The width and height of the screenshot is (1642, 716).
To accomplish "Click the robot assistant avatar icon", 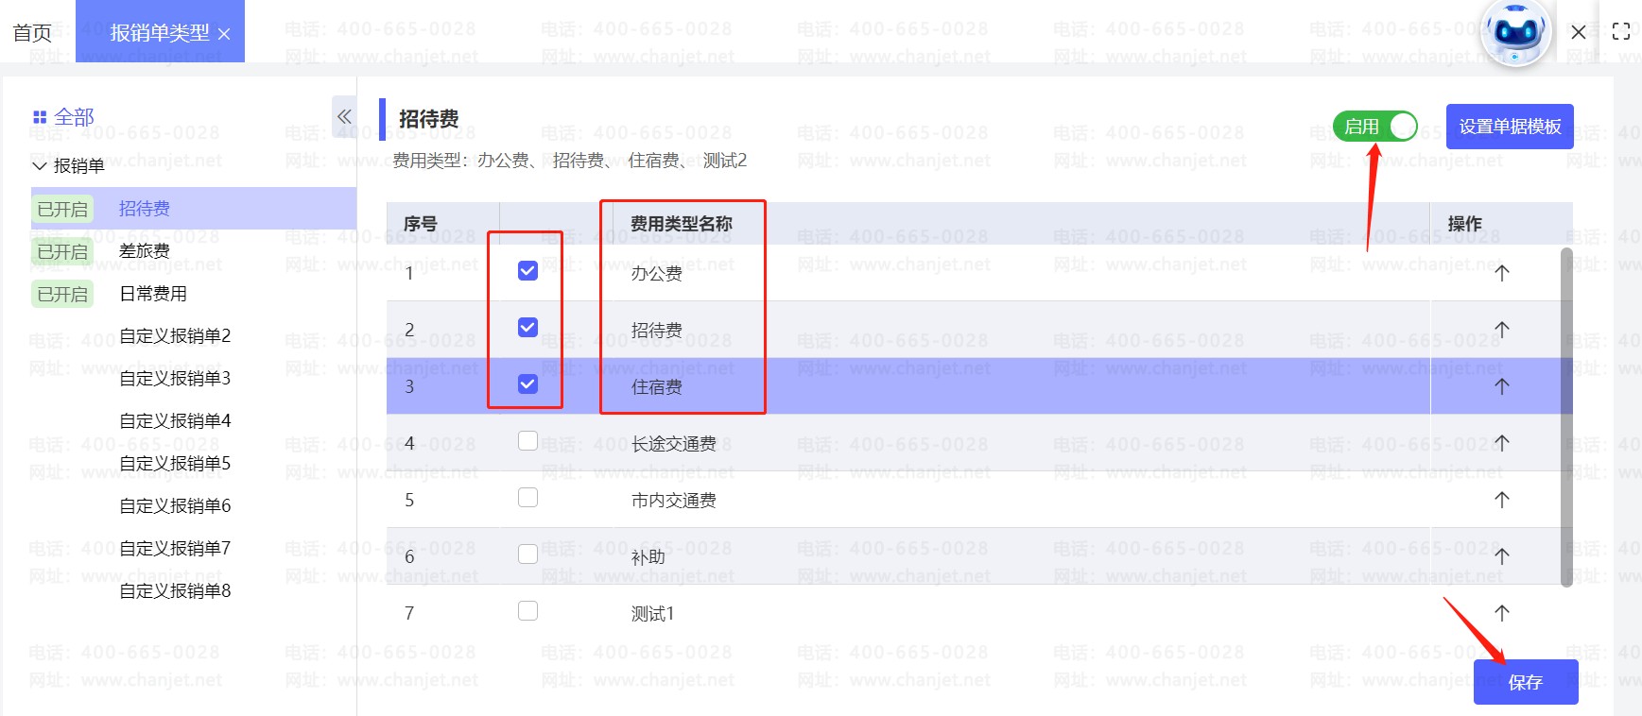I will point(1515,33).
